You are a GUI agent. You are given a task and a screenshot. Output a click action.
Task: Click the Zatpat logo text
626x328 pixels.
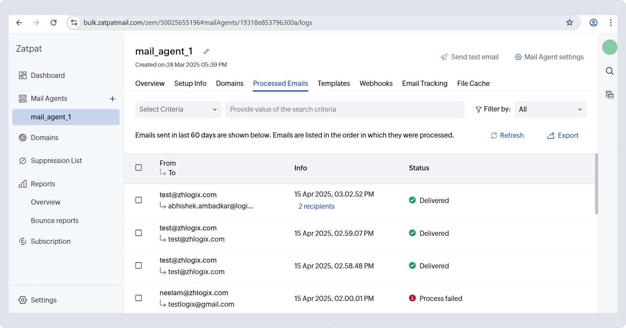[29, 49]
